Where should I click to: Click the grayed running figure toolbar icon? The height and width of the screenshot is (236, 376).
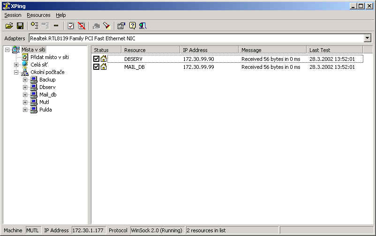[x=96, y=26]
